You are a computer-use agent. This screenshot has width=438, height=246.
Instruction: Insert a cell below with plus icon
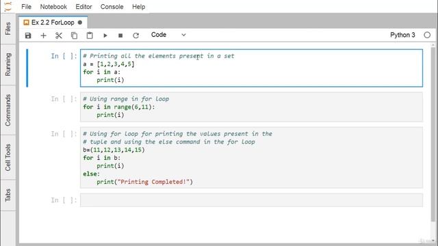click(x=43, y=36)
